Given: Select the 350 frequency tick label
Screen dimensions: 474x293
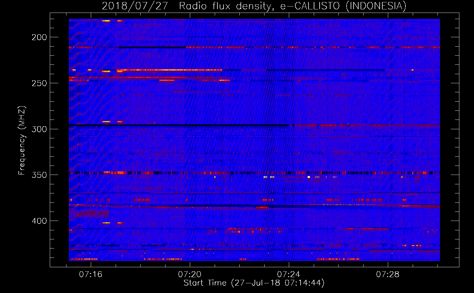Looking at the screenshot, I should (x=39, y=175).
